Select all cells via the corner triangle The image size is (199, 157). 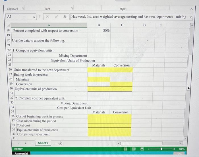click(x=9, y=25)
